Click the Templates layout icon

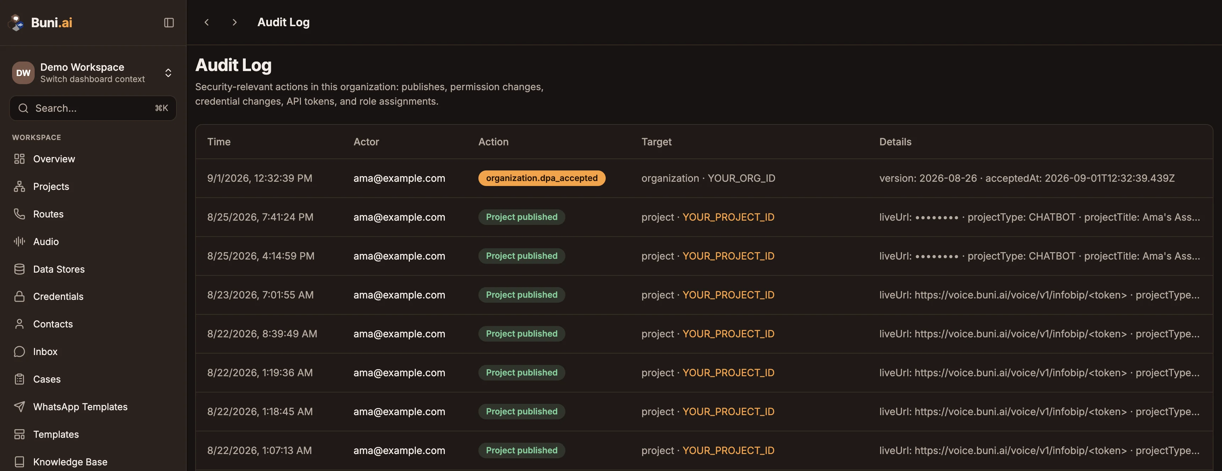(x=19, y=434)
